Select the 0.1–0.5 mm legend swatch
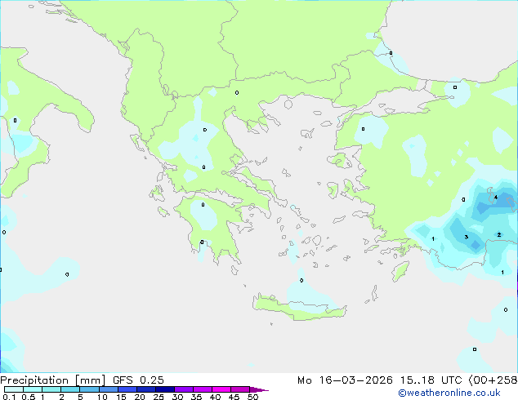 point(14,389)
